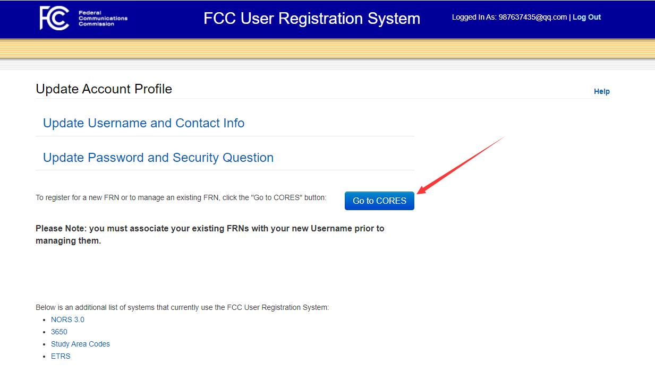Click the bold Please Note paragraph
The width and height of the screenshot is (655, 389).
click(x=209, y=234)
